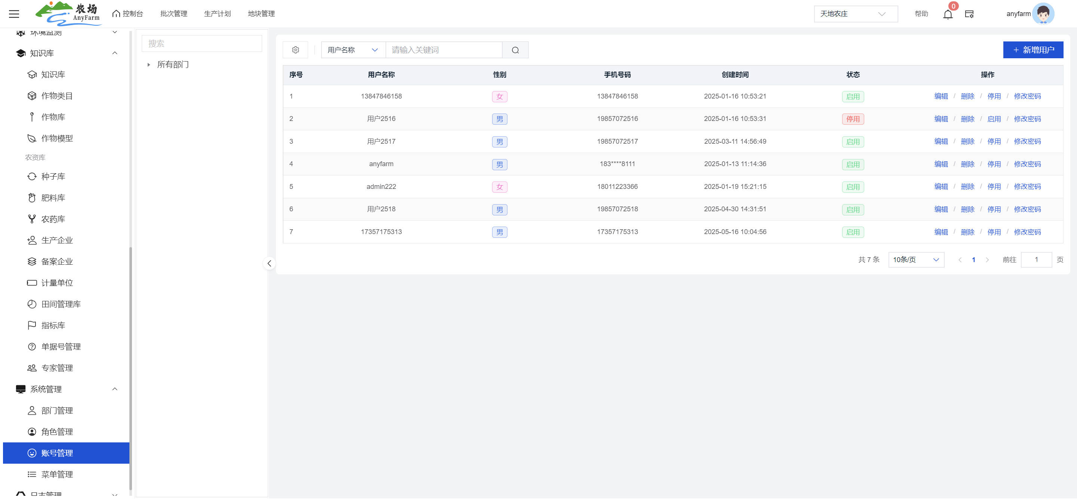
Task: Open the notification bell icon
Action: tap(947, 15)
